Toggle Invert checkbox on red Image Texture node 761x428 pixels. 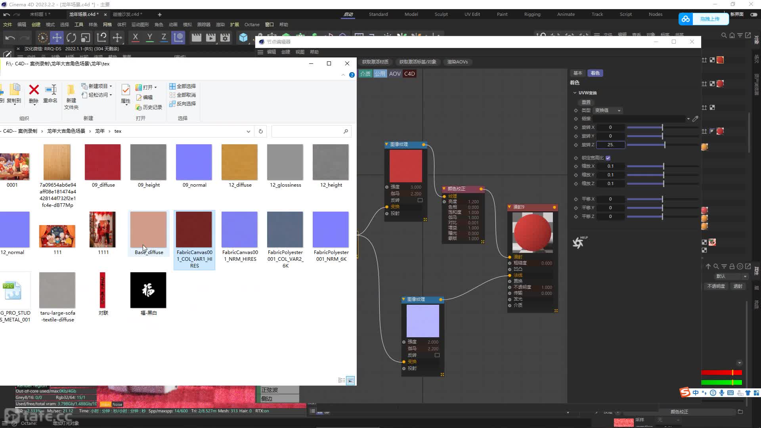coord(420,200)
